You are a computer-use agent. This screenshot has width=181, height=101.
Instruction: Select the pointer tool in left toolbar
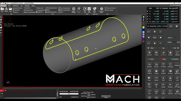1,17
